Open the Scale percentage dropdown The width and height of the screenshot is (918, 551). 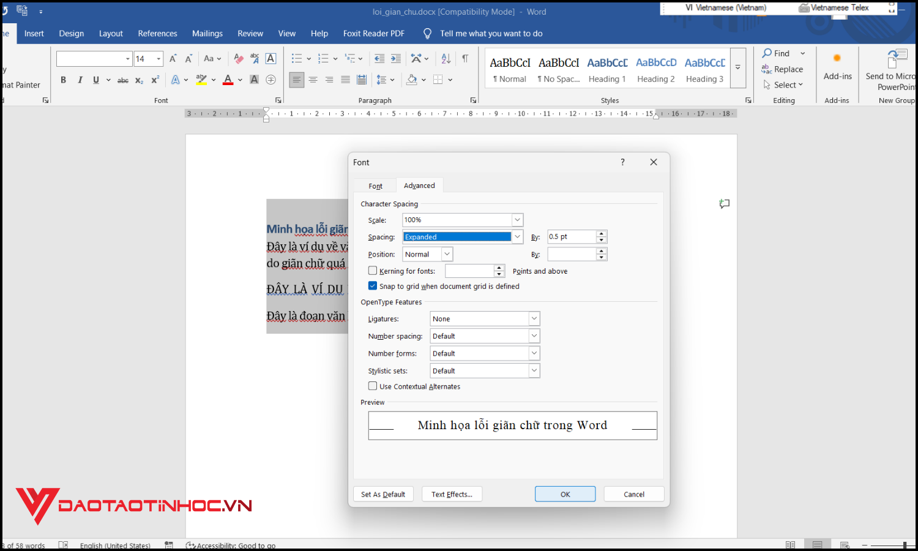coord(517,220)
